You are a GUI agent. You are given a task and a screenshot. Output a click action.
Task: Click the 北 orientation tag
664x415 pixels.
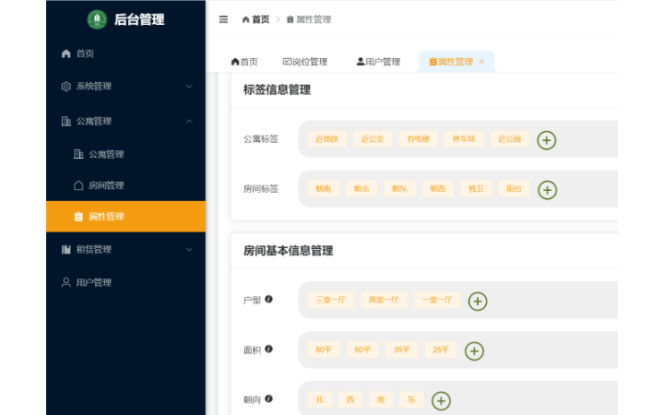(x=320, y=399)
